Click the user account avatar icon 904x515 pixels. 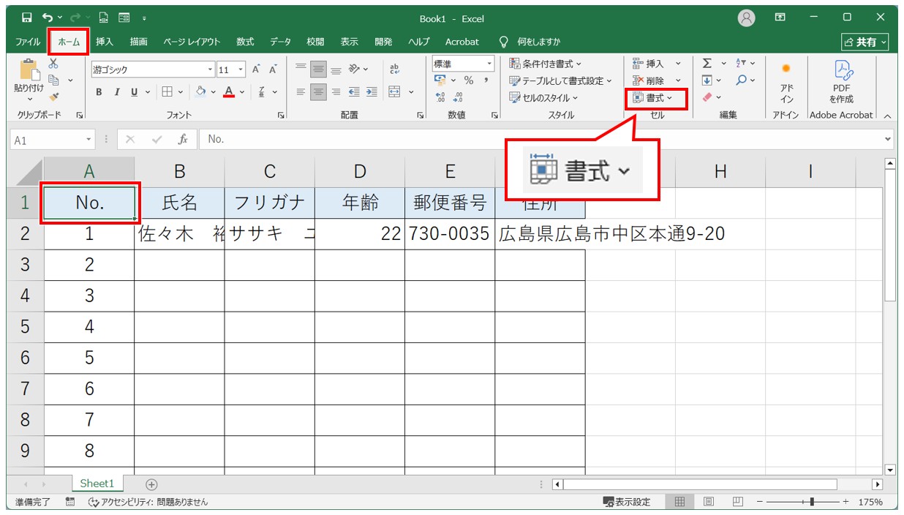click(746, 18)
